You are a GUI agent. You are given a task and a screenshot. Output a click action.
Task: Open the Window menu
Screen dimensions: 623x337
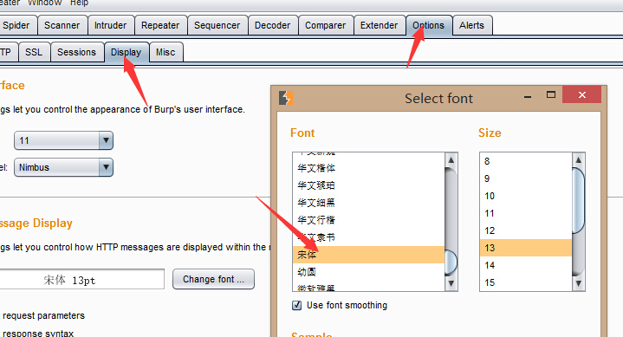44,3
